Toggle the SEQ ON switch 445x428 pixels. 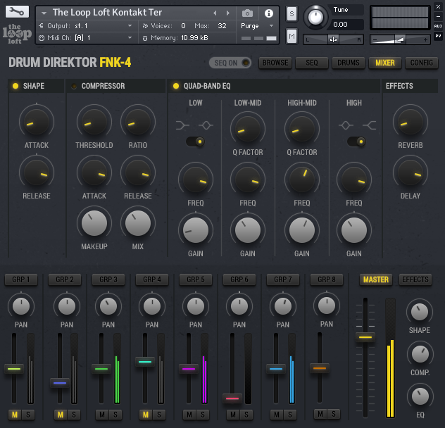tap(232, 63)
